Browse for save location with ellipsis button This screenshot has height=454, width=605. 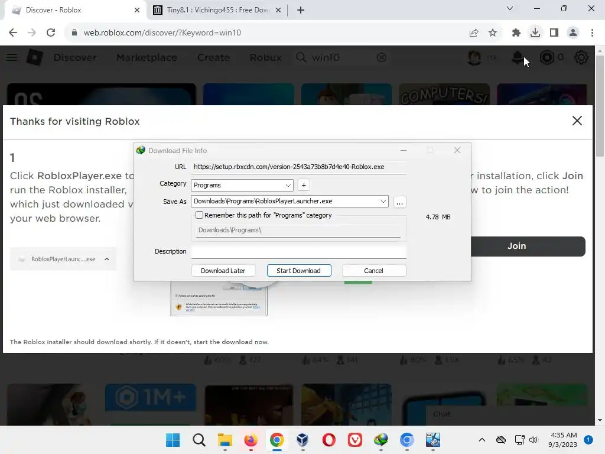click(399, 202)
